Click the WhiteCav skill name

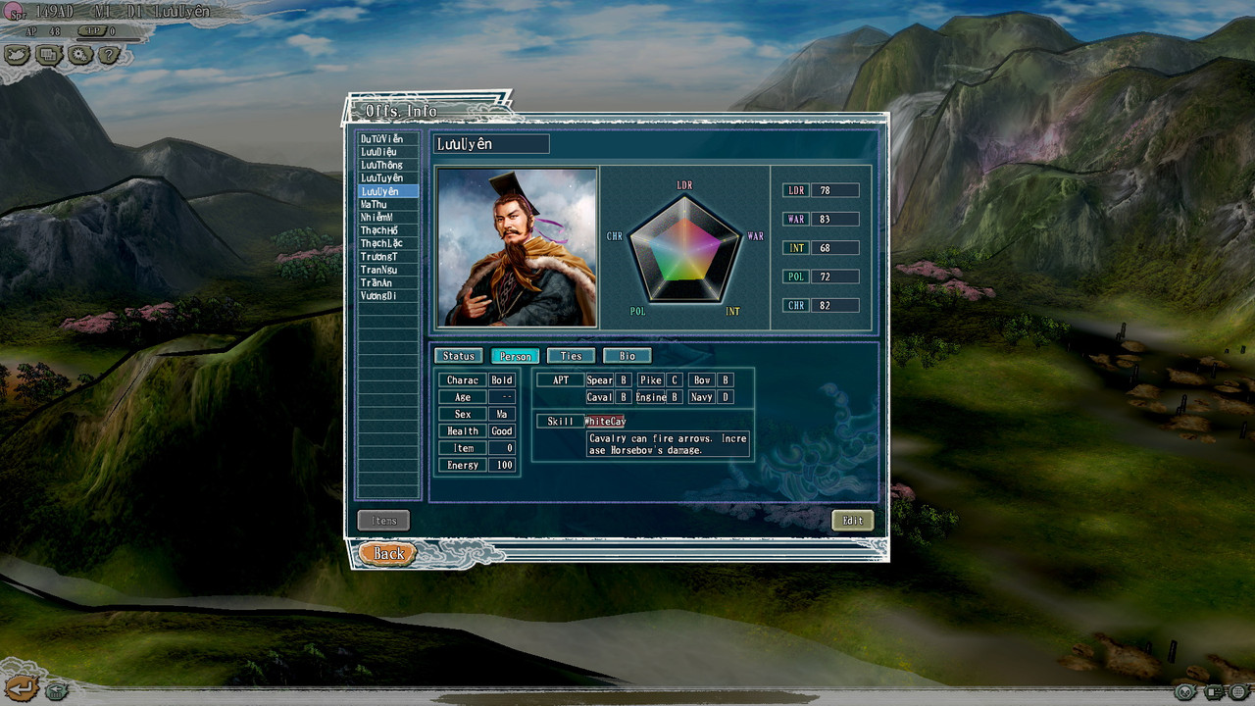tap(605, 421)
